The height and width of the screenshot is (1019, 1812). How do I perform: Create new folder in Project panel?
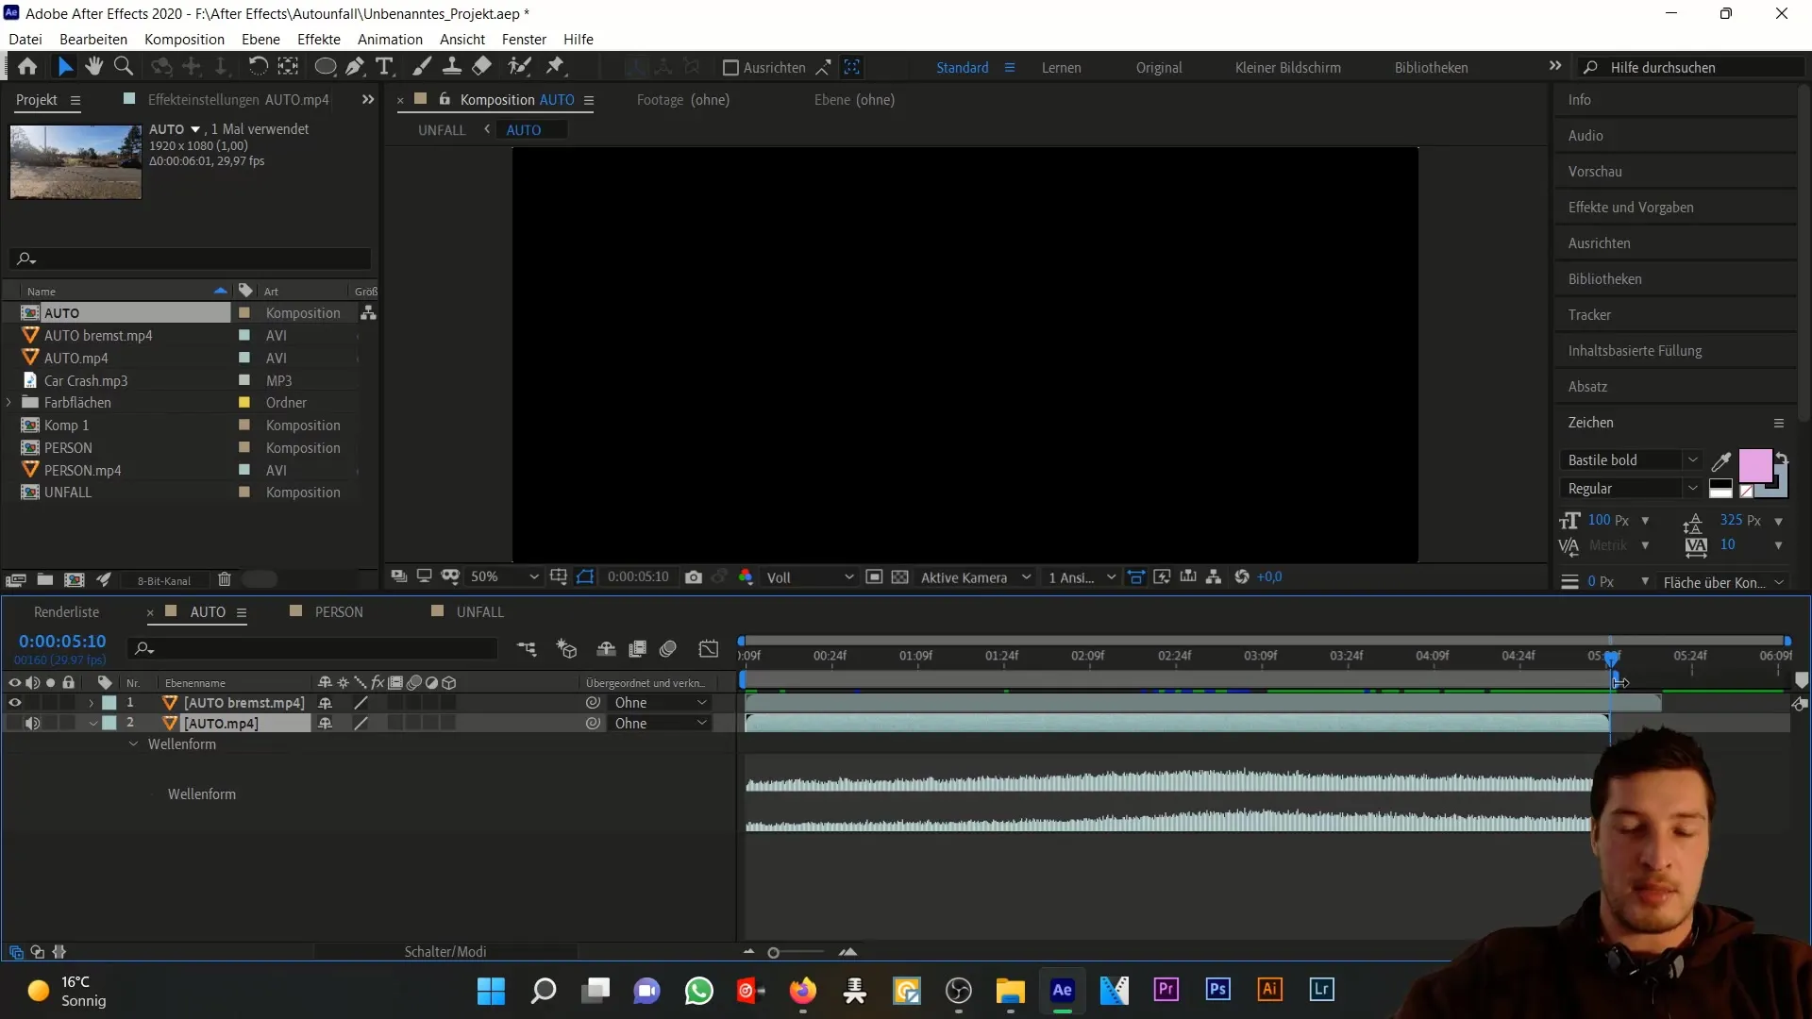point(44,580)
